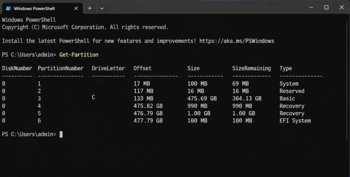This screenshot has height=177, width=350.
Task: Click the 1.00 GB size value
Action: (199, 113)
